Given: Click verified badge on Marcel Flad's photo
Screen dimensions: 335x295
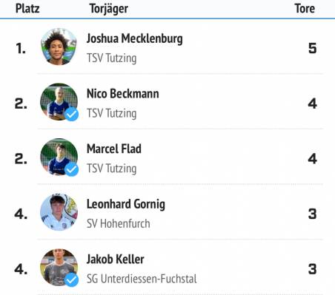Looking at the screenshot, I should tap(71, 169).
